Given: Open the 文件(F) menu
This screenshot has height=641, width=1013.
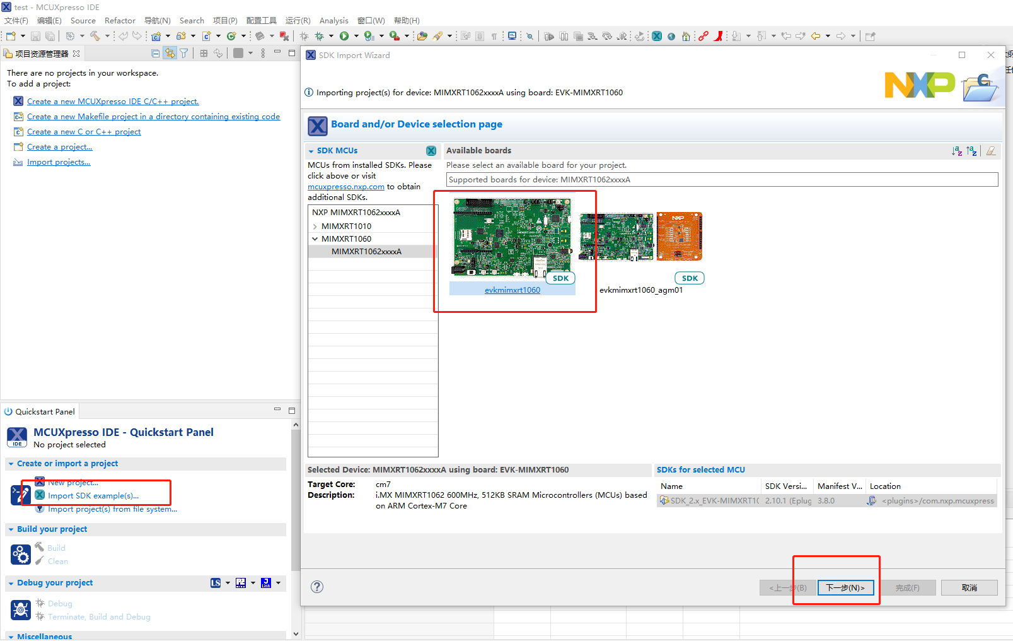Looking at the screenshot, I should coord(16,21).
